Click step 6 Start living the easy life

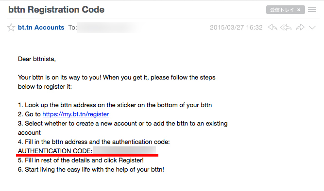coord(91,170)
